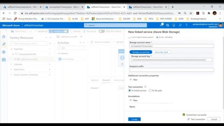Screen dimensions: 224x126
Task: Bookmark this page star icon
Action: pos(190,13)
